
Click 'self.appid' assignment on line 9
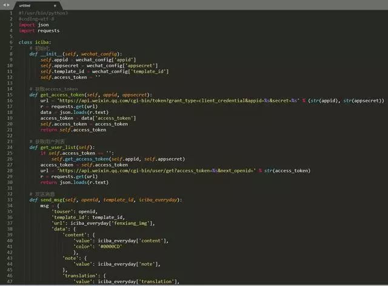click(x=88, y=60)
